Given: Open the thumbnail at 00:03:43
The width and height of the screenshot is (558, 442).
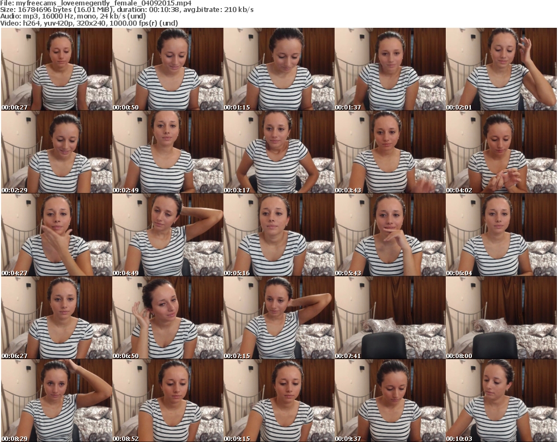Looking at the screenshot, I should click(390, 152).
